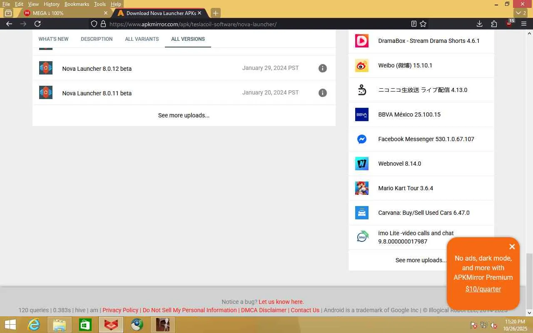Open the tracking protection shield icon
The image size is (533, 333).
point(94,24)
